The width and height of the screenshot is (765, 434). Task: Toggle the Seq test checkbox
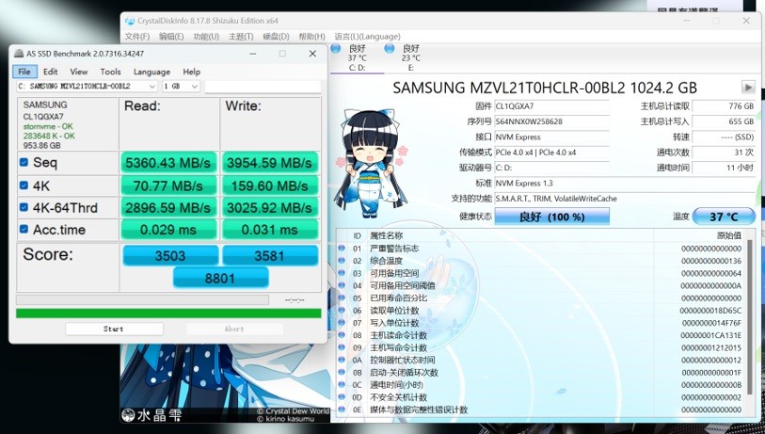(24, 162)
